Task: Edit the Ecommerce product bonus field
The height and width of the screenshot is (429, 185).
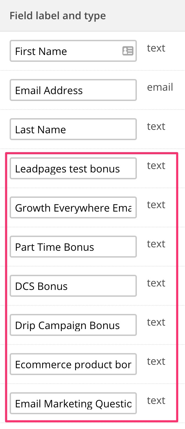Action: [73, 364]
